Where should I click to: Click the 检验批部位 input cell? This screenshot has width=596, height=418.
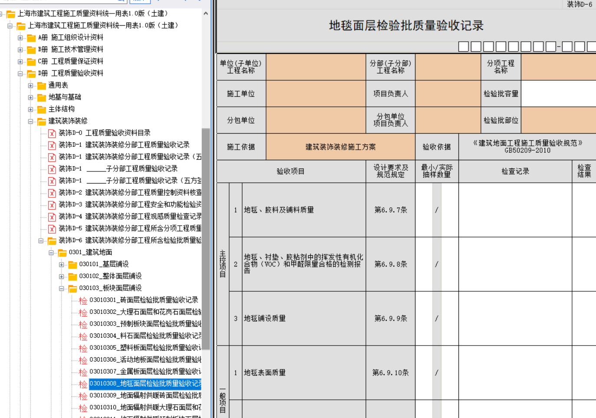pyautogui.click(x=559, y=120)
